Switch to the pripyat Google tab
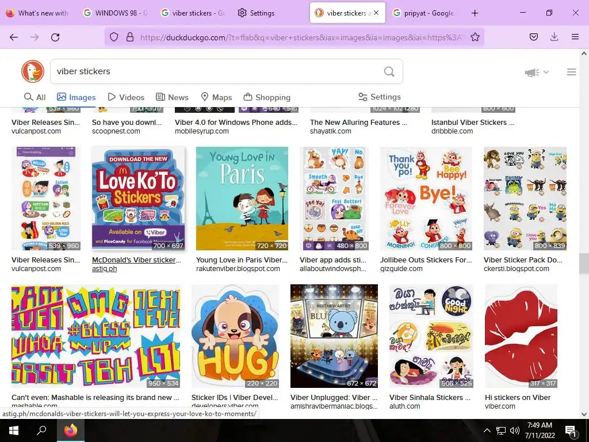 click(424, 13)
